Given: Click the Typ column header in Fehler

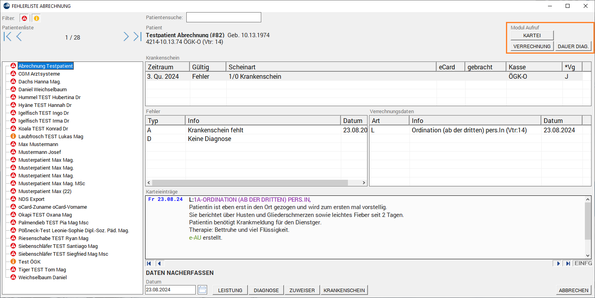Looking at the screenshot, I should (x=165, y=121).
